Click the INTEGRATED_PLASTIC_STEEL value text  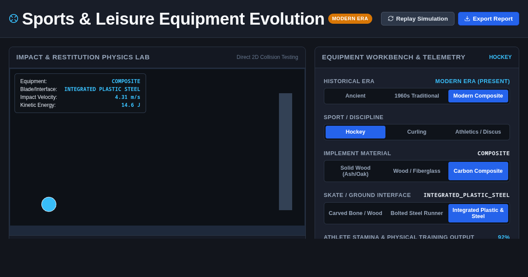coord(466,195)
